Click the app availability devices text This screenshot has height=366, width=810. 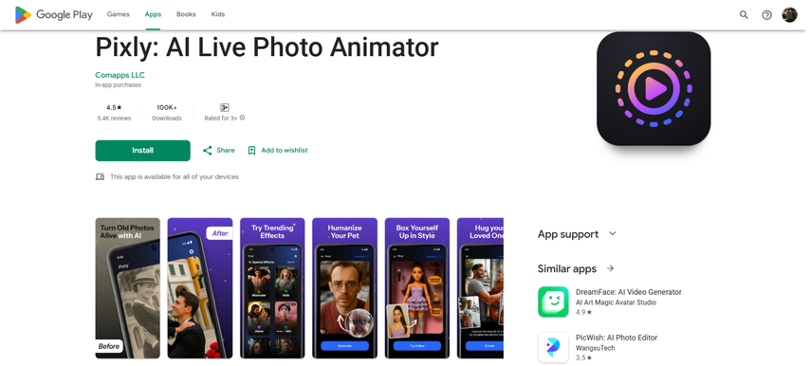pos(175,176)
